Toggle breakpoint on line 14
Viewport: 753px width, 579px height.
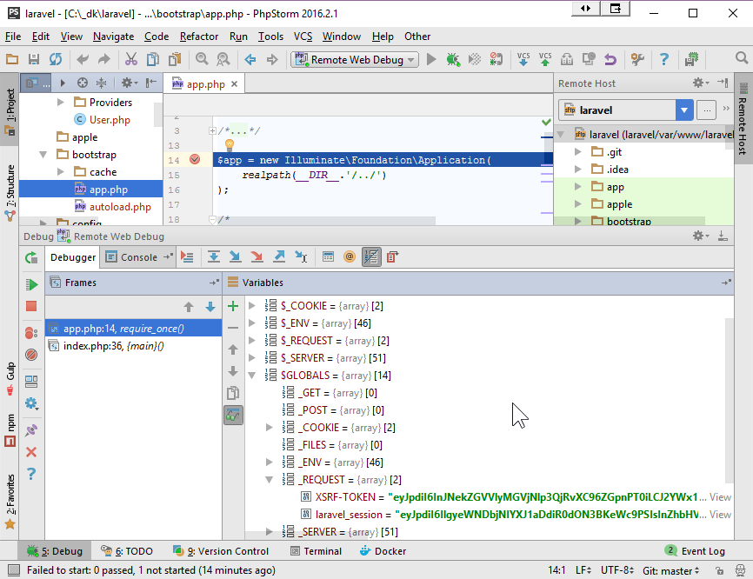click(x=195, y=160)
